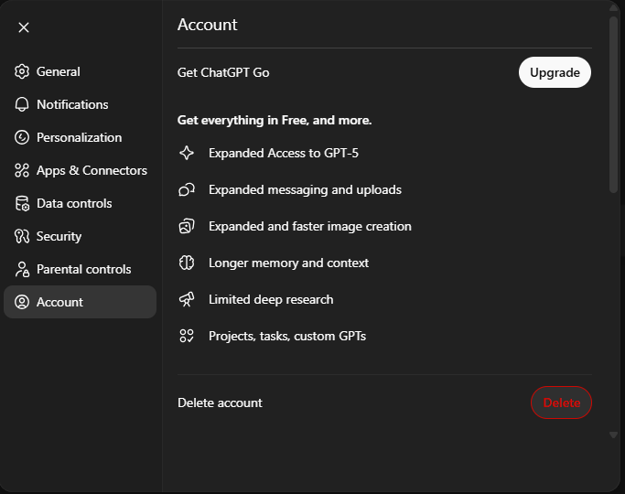Click the Security keys icon
The image size is (625, 494).
(x=22, y=236)
